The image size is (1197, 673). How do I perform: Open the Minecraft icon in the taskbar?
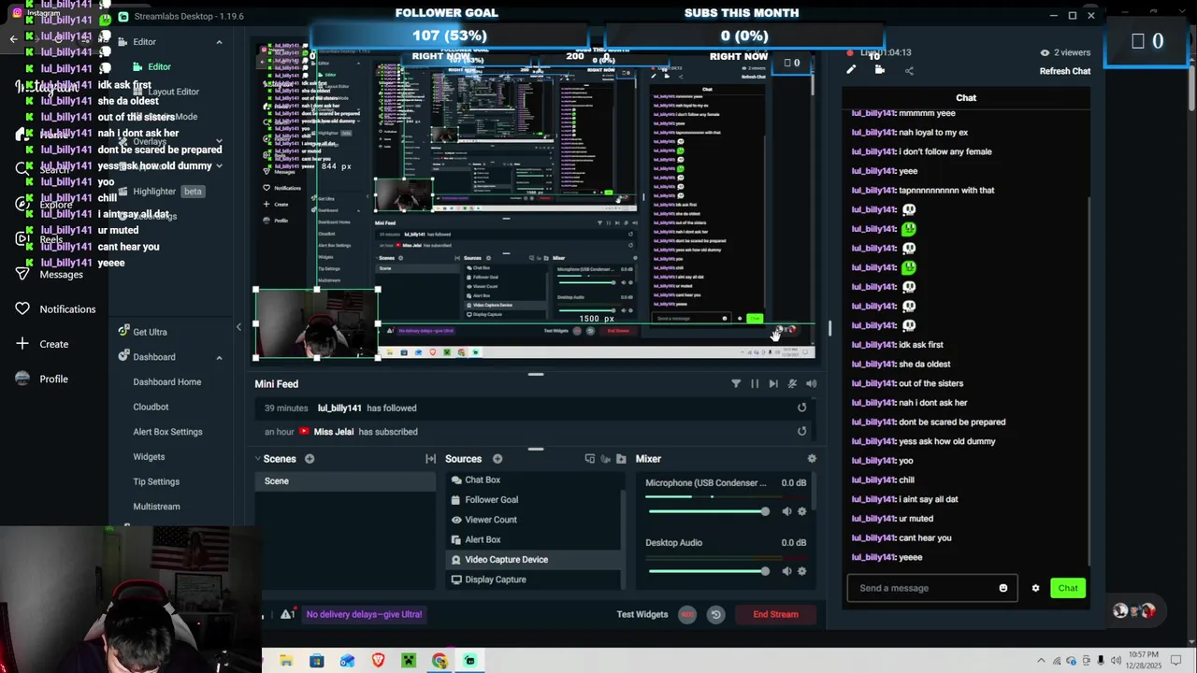click(x=409, y=661)
